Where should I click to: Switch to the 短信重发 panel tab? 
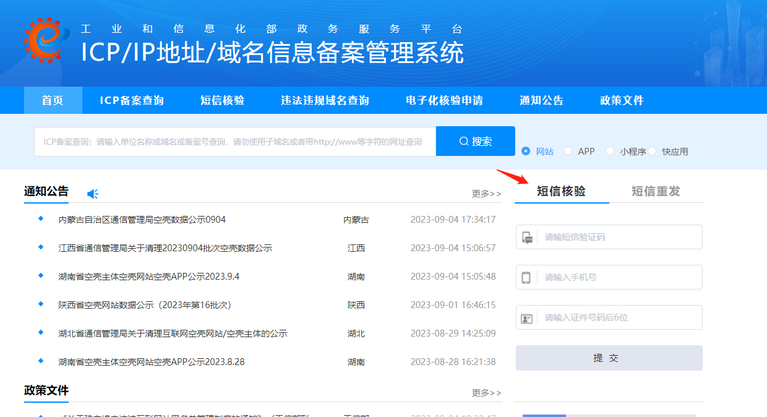[656, 191]
